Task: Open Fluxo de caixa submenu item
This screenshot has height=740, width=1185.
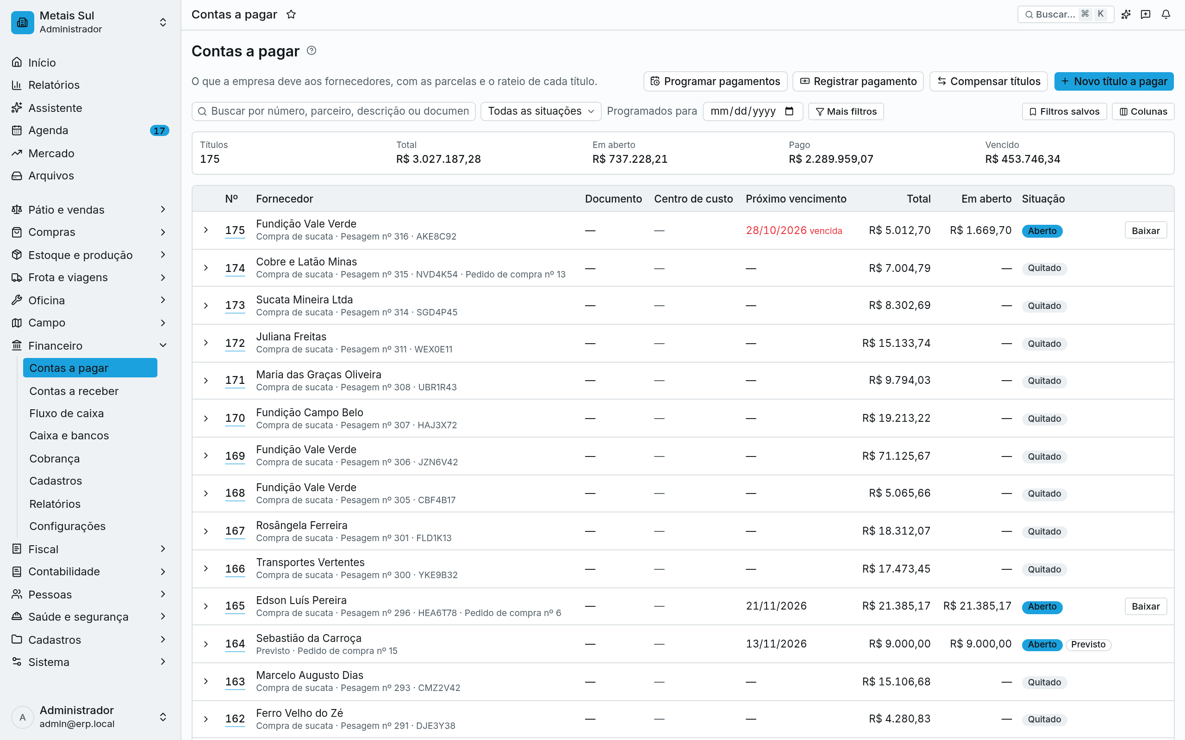Action: point(90,413)
